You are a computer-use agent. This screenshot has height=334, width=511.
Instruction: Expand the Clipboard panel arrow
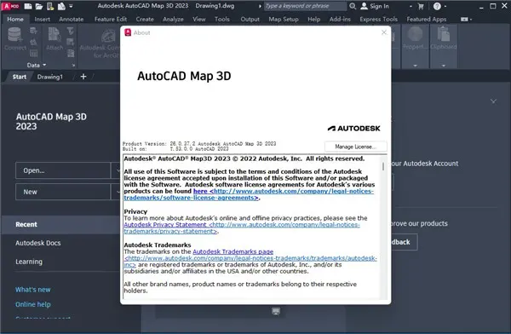point(443,66)
